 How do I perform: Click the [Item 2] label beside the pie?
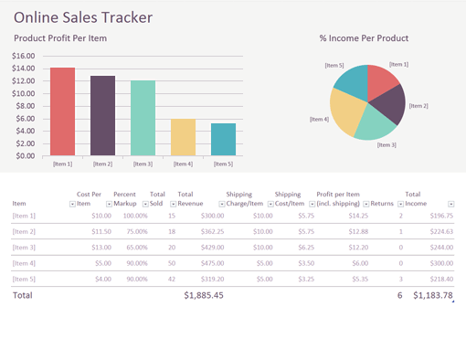pos(418,106)
